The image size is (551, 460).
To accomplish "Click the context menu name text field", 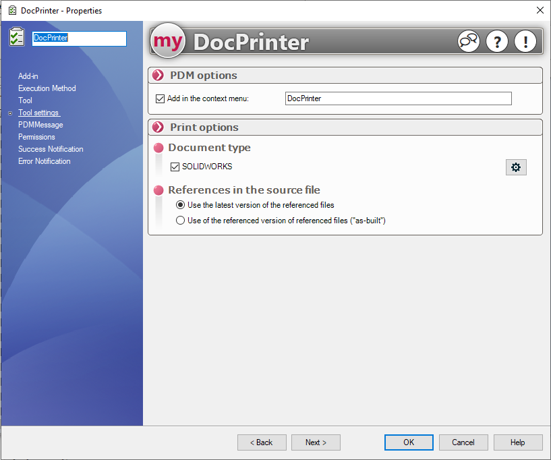I will tap(398, 98).
